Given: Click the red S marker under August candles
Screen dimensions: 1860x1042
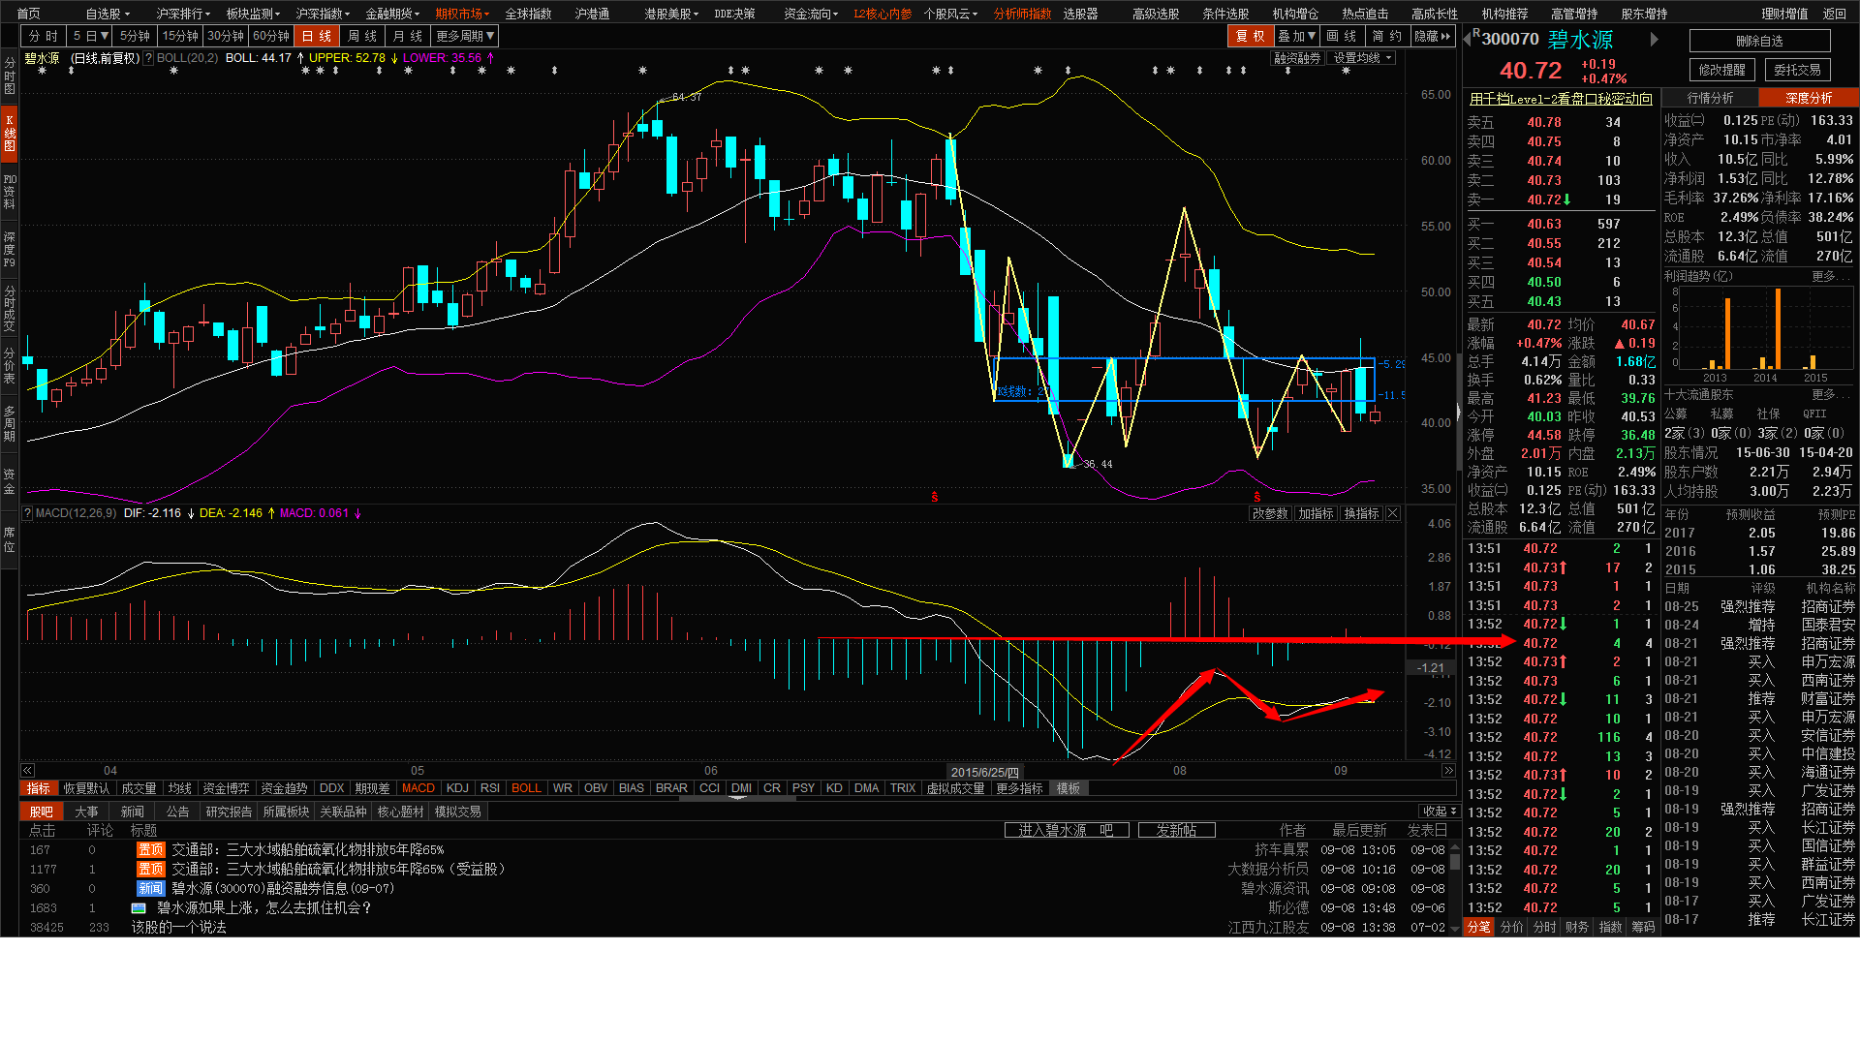Looking at the screenshot, I should pos(1257,497).
